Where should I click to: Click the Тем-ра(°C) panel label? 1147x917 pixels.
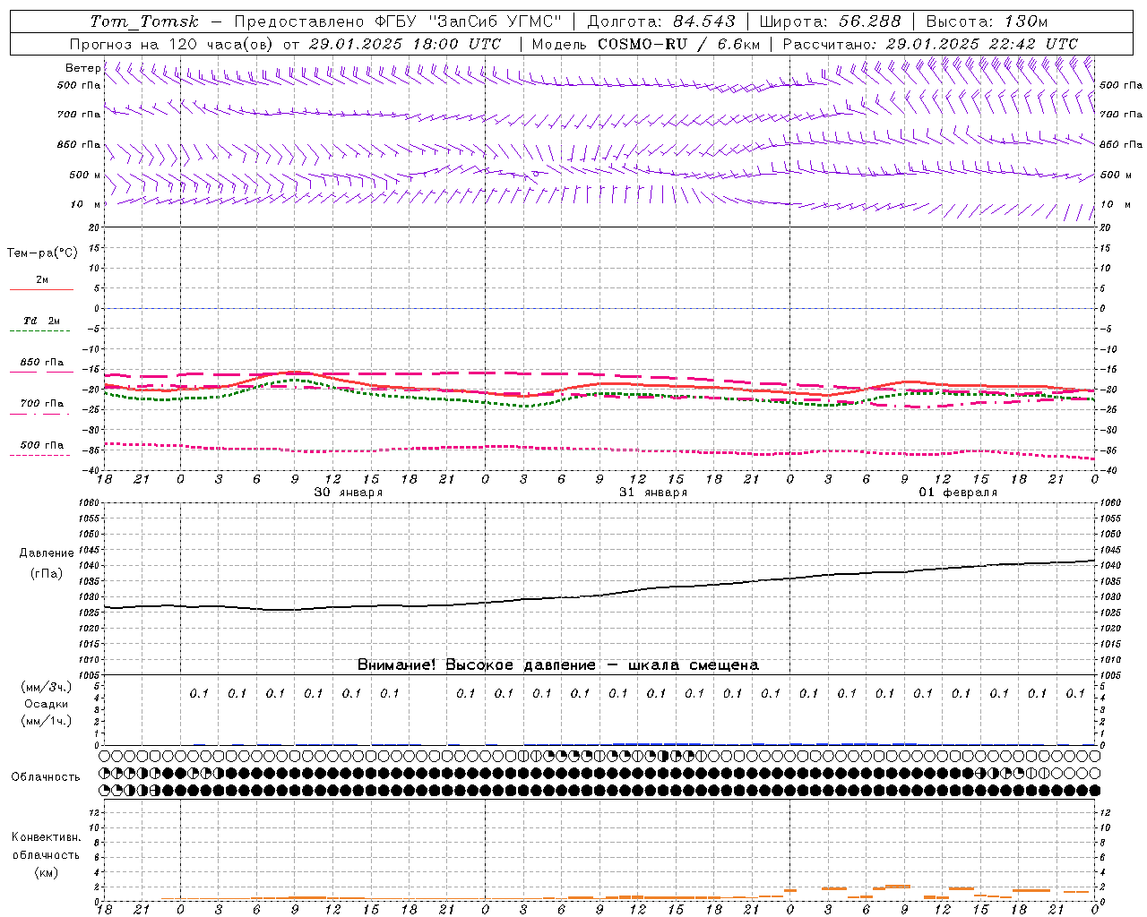tap(42, 253)
